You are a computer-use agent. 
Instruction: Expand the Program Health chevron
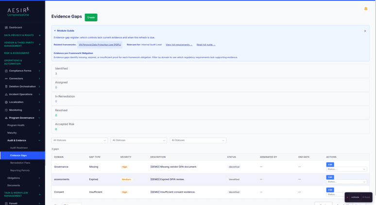coord(39,125)
